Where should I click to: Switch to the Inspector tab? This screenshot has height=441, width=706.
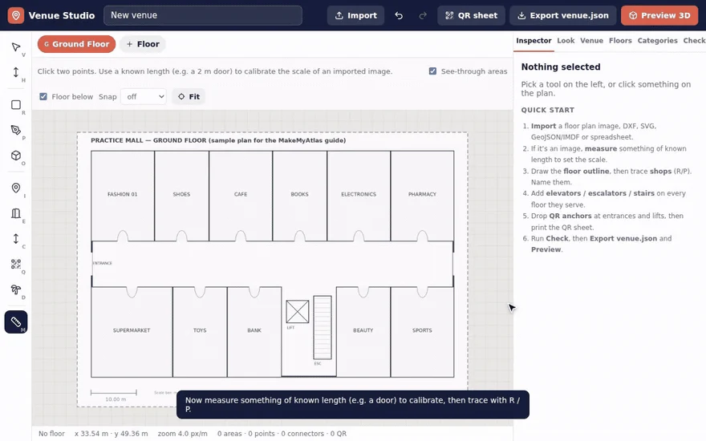click(534, 41)
